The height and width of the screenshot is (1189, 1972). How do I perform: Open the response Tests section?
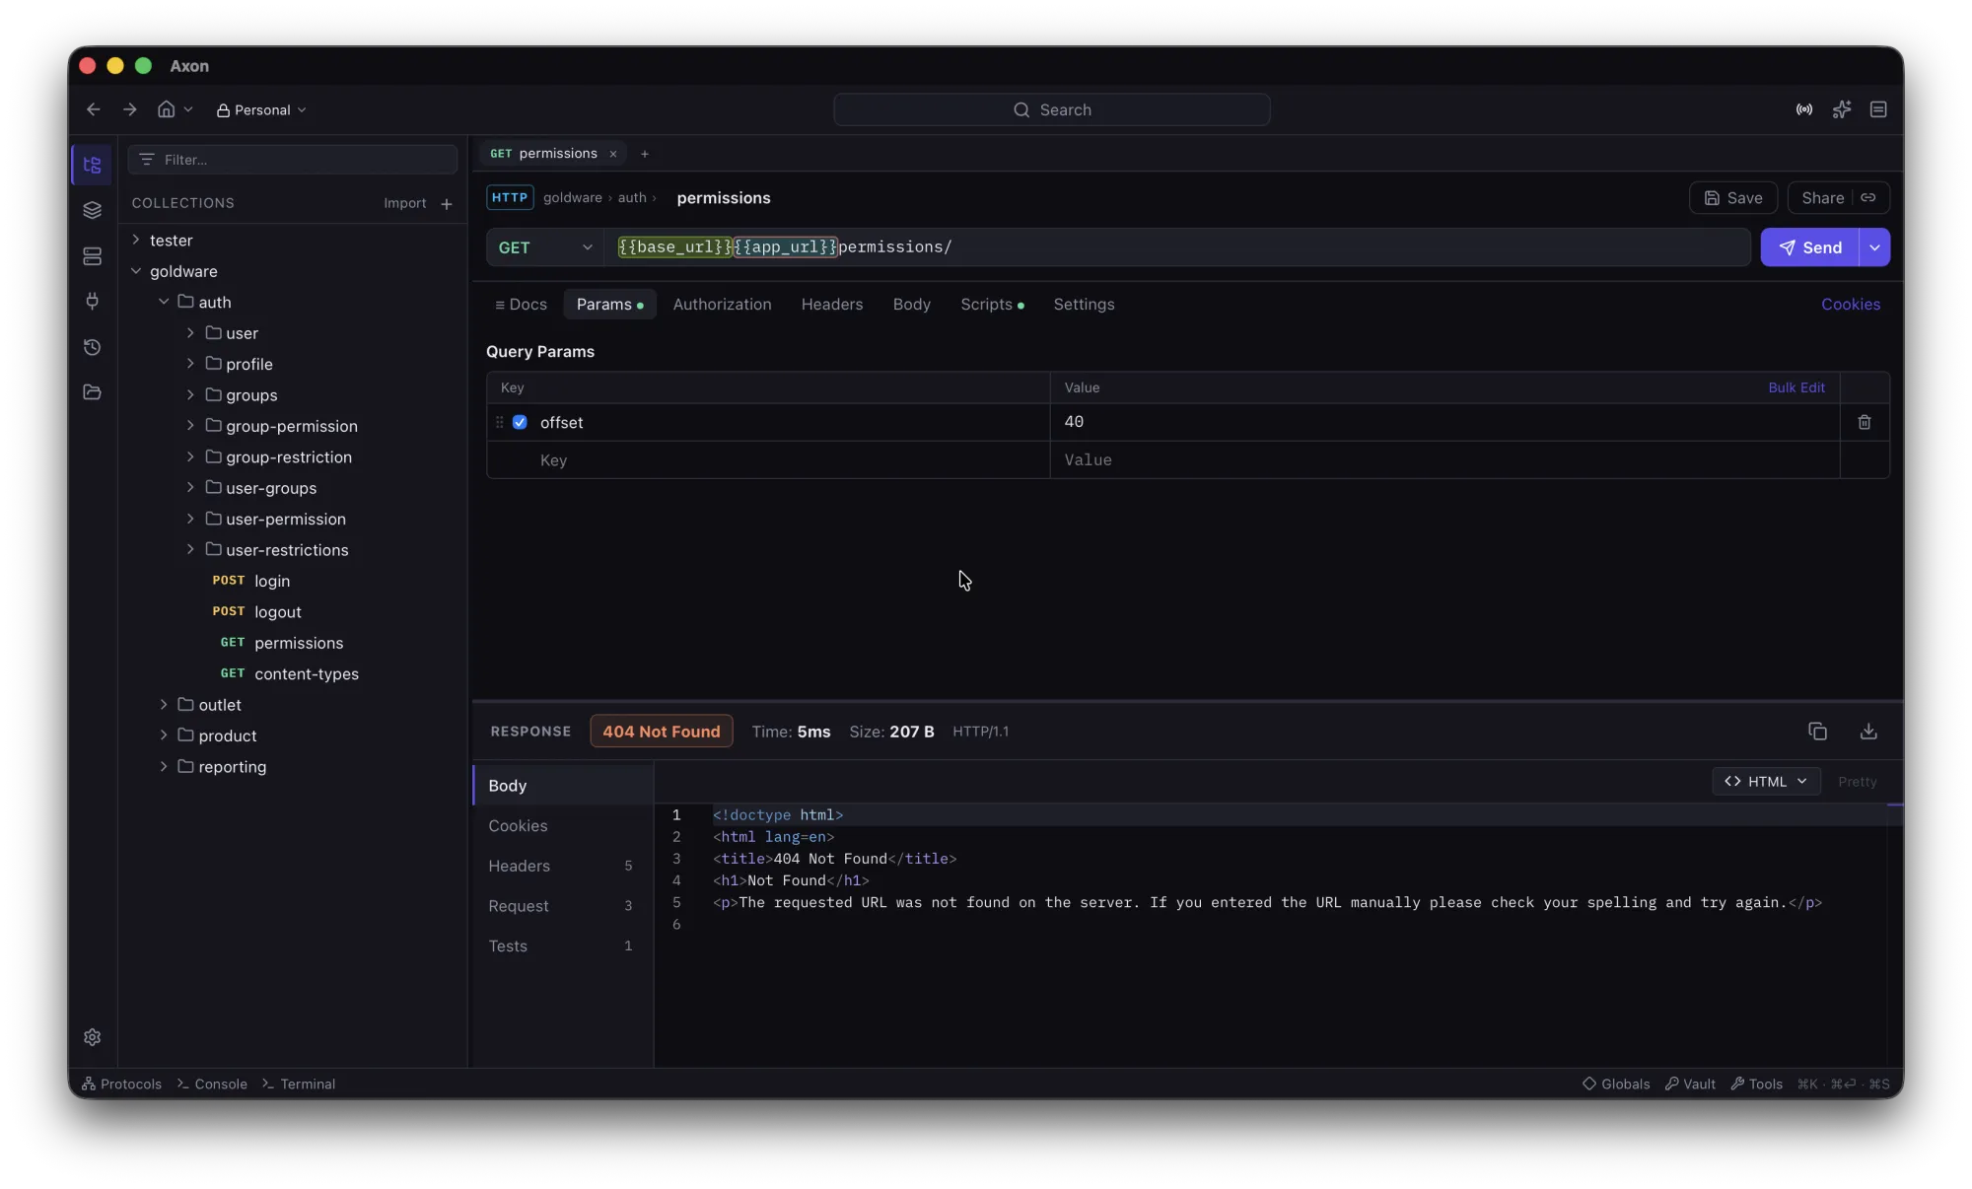562,946
